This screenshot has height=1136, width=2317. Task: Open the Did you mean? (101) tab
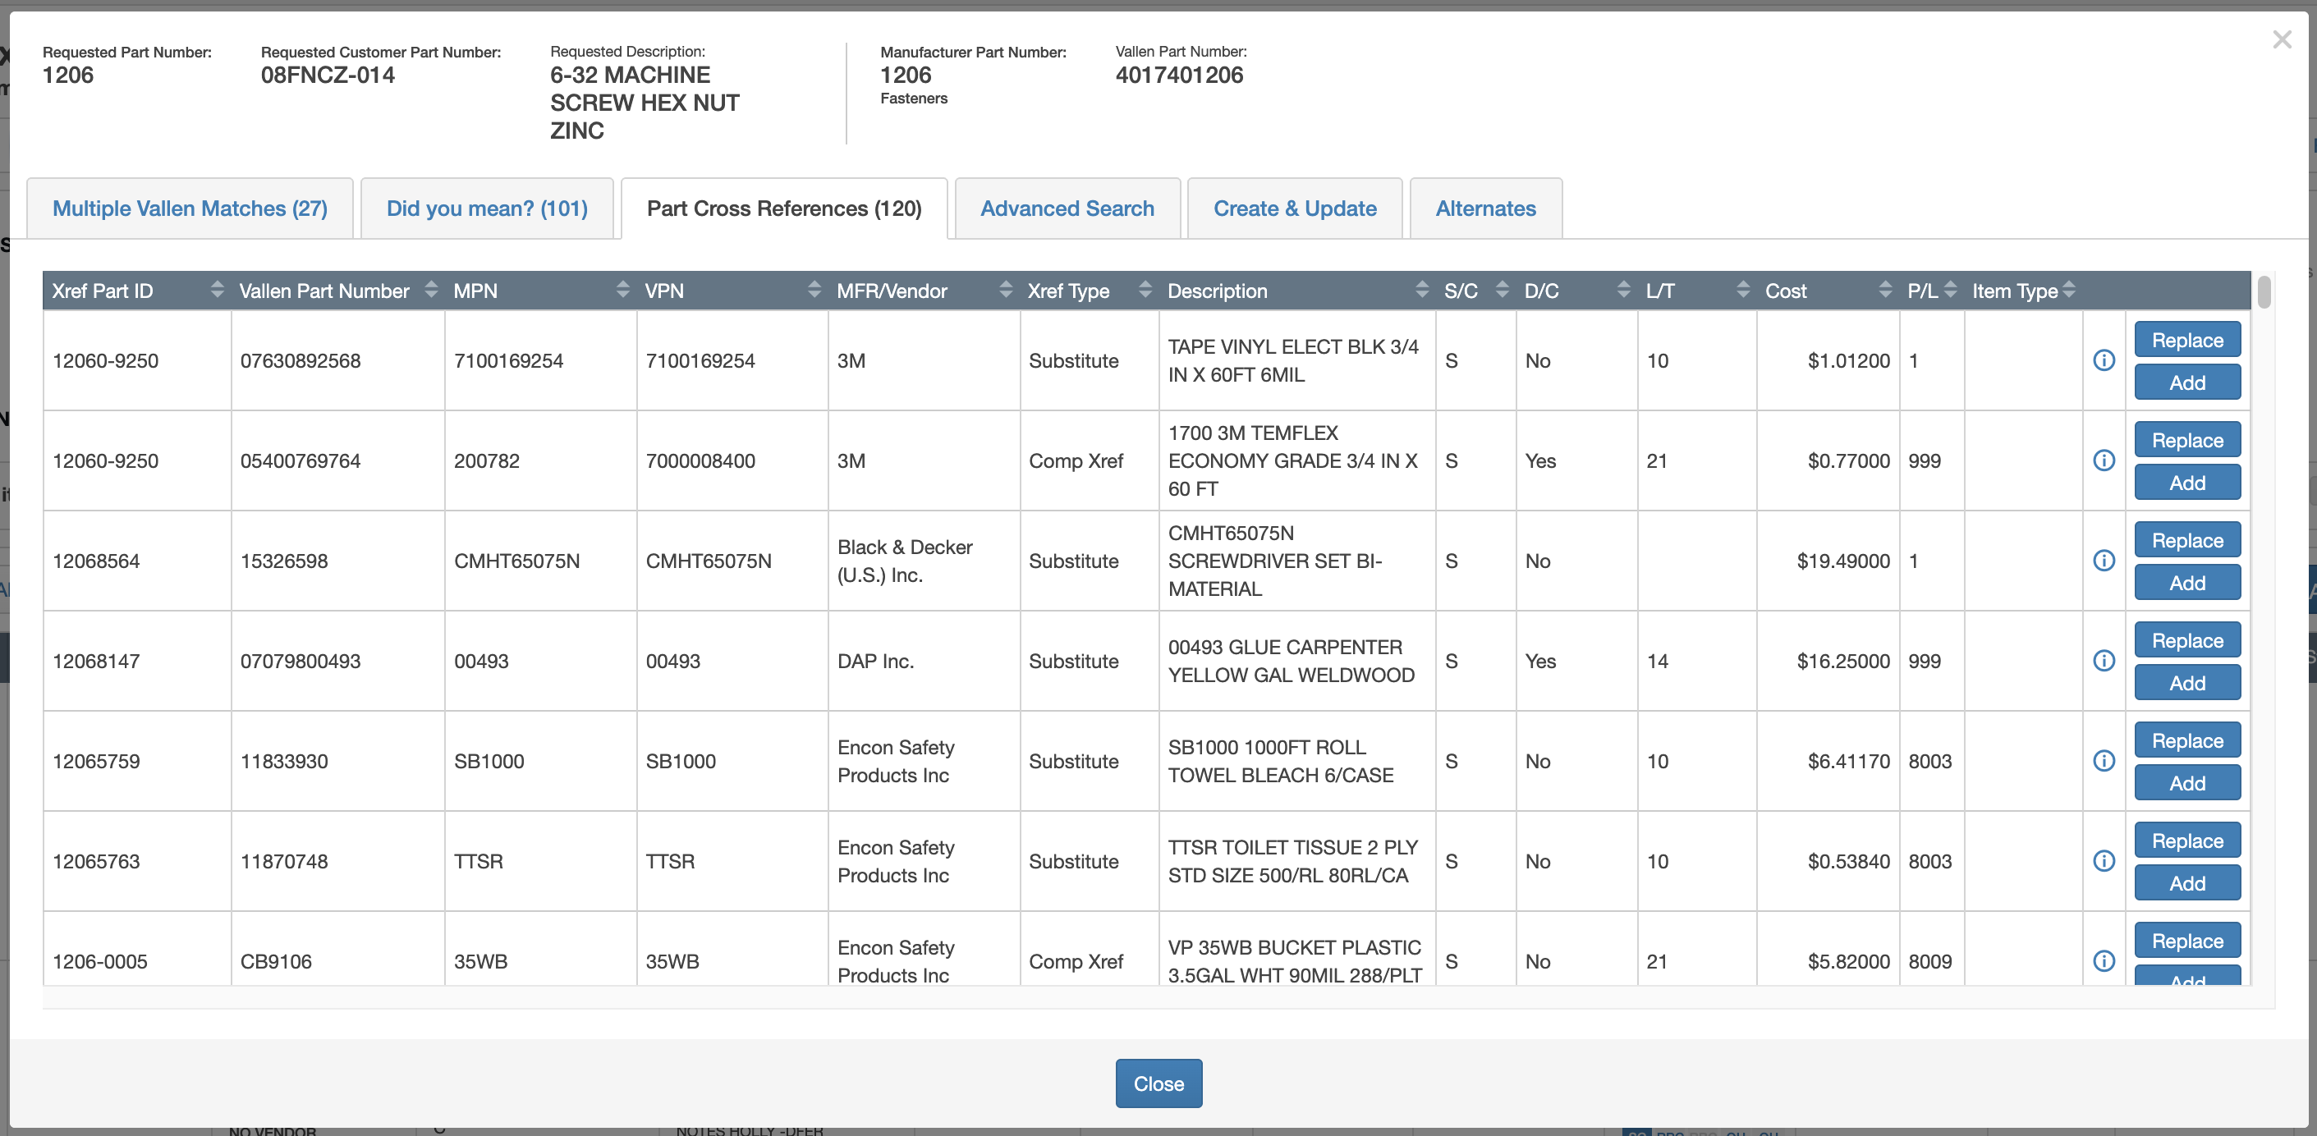[488, 208]
